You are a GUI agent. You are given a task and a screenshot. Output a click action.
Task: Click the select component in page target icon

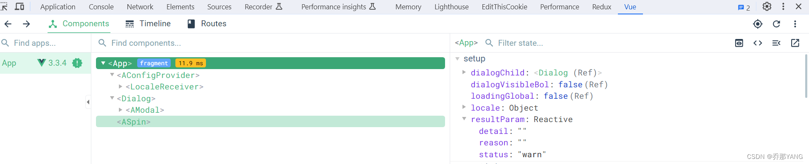coord(758,24)
